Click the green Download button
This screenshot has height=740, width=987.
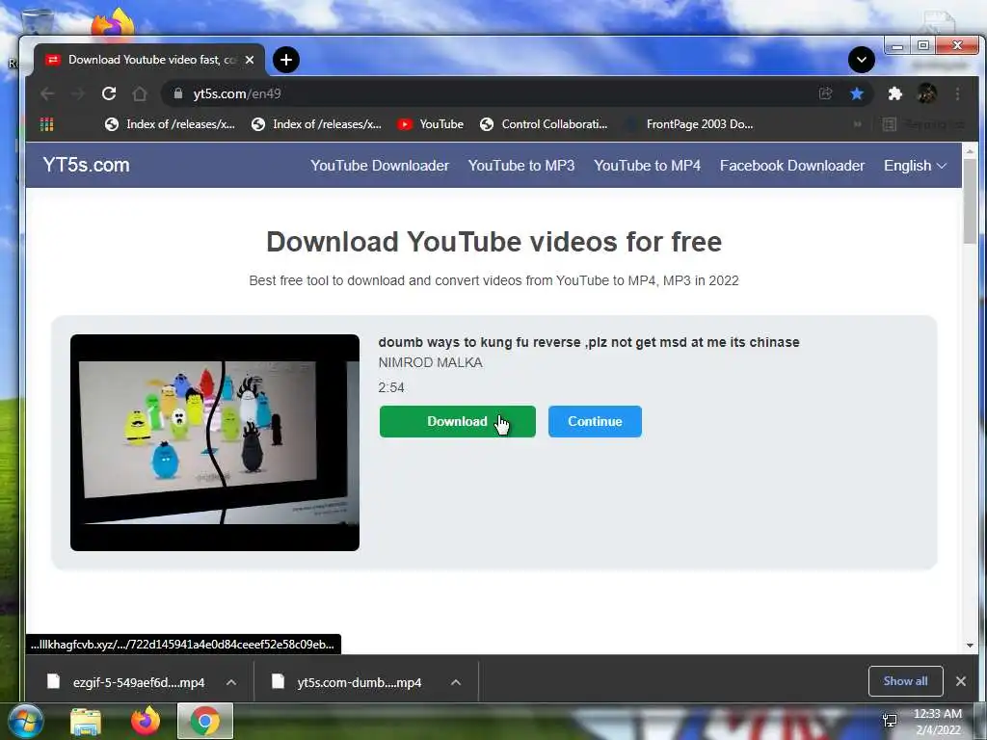458,422
